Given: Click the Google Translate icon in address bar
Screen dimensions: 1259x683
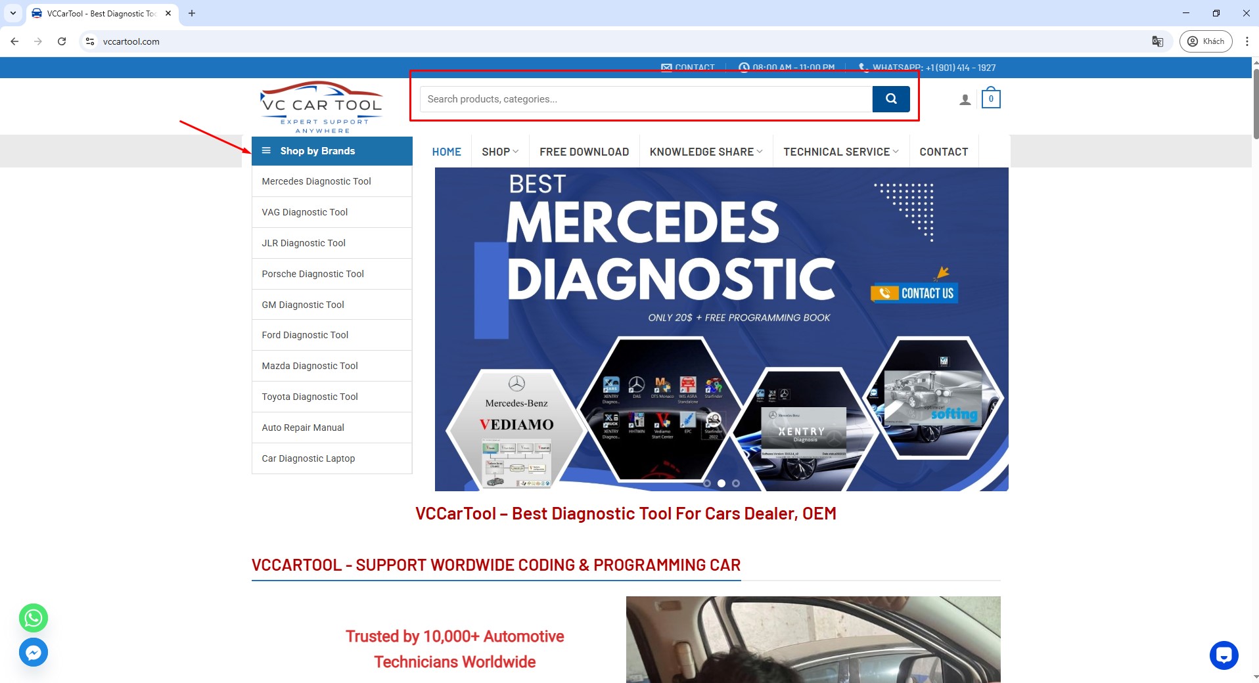Looking at the screenshot, I should (x=1157, y=41).
